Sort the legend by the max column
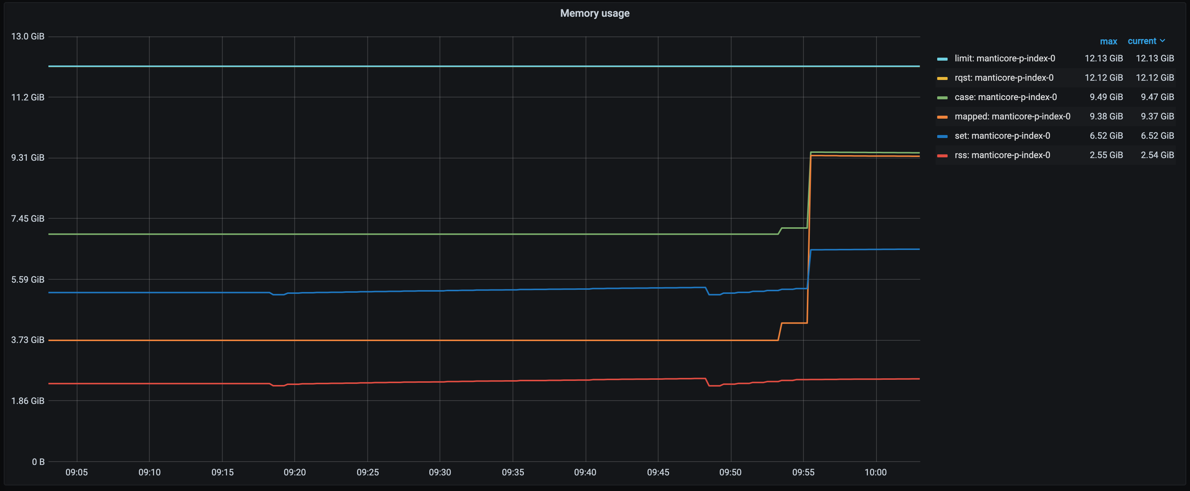This screenshot has width=1190, height=491. coord(1109,41)
